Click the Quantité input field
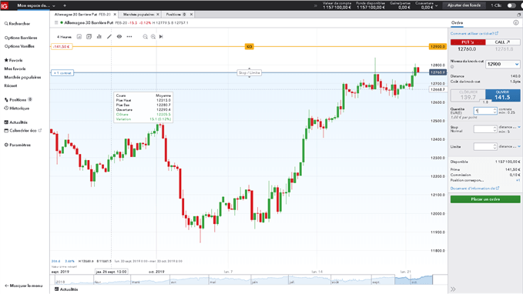 [x=485, y=111]
